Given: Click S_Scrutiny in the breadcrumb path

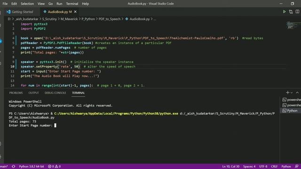Looking at the screenshot, I should 49,19.
